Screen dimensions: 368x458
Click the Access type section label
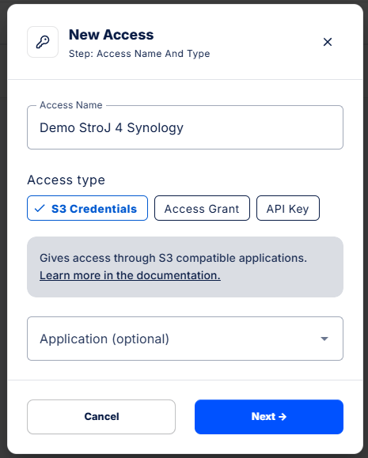coord(66,180)
